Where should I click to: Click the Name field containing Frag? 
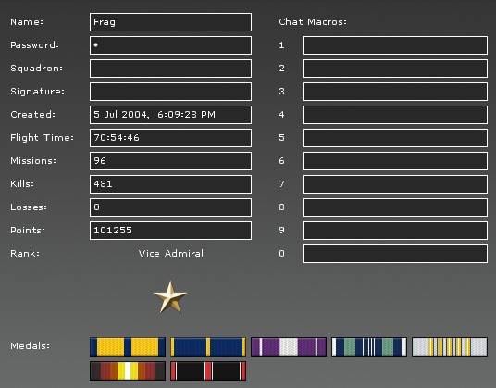171,22
